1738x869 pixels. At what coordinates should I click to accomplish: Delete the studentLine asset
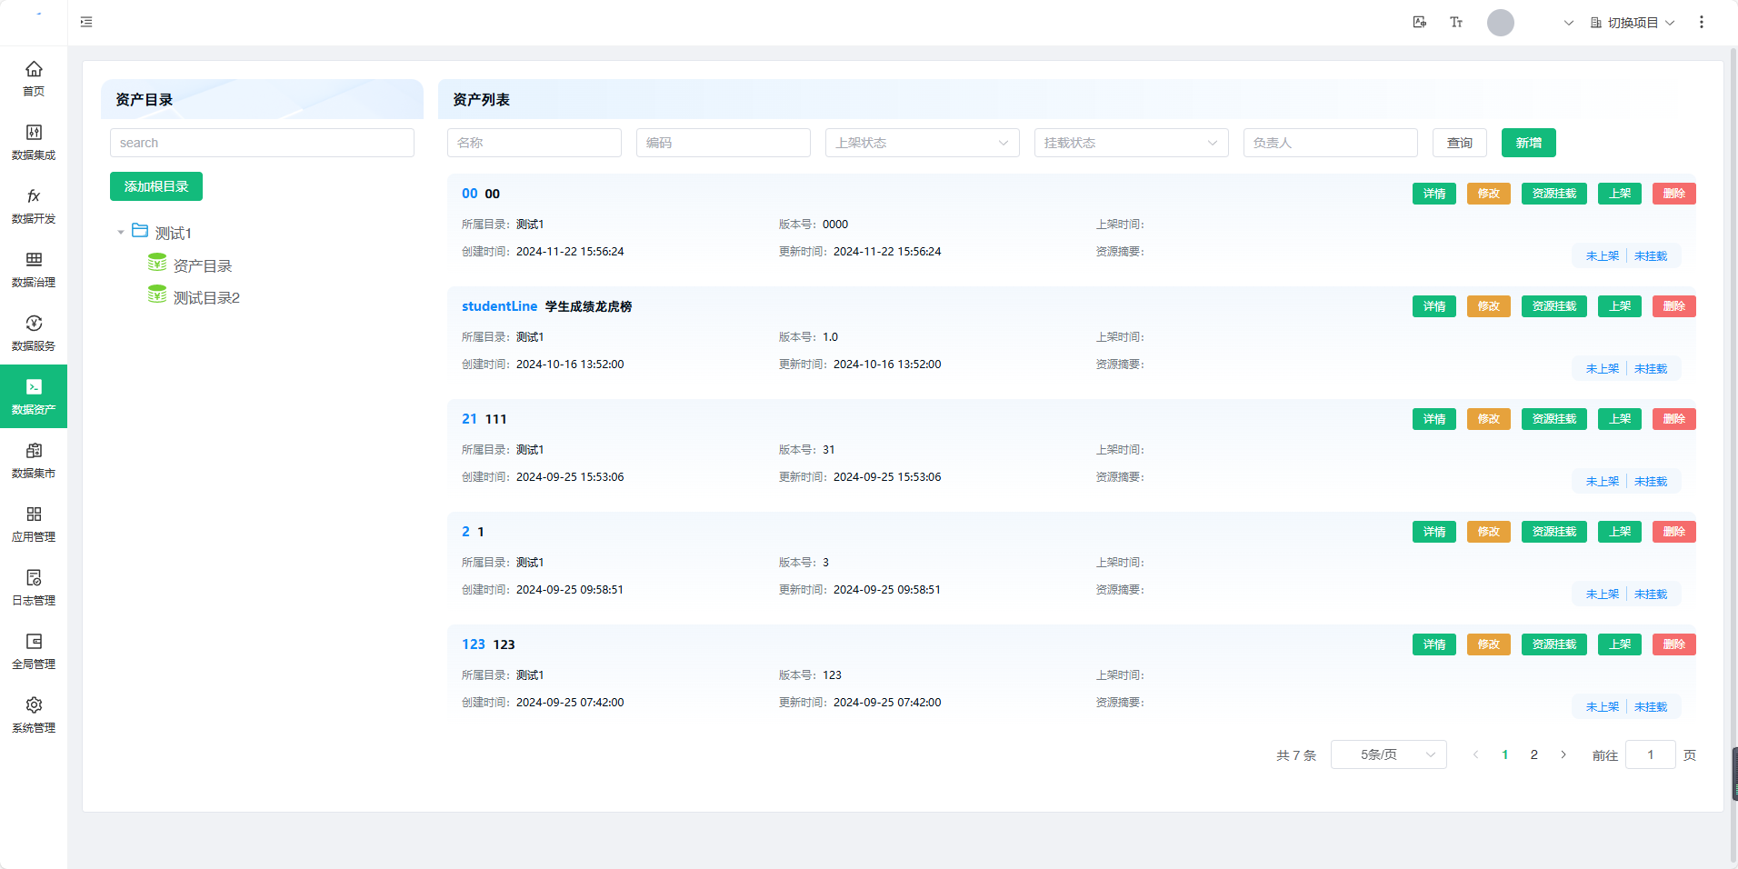pyautogui.click(x=1673, y=306)
